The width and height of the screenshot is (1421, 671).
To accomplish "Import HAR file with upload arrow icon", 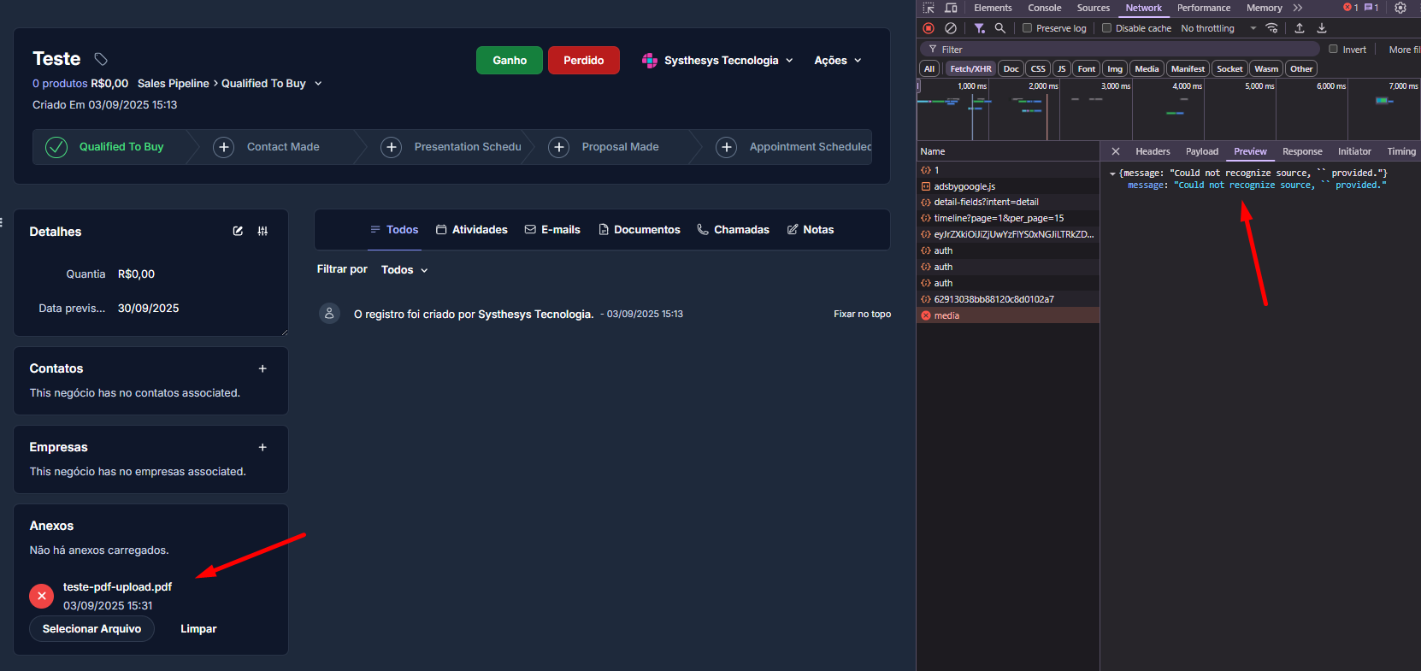I will 1300,28.
